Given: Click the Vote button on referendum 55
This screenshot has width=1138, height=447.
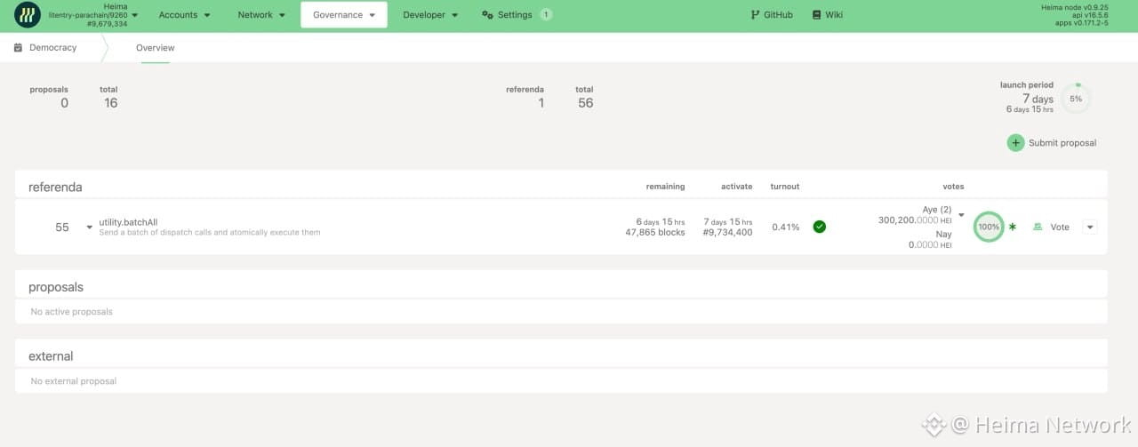Looking at the screenshot, I should [1053, 227].
